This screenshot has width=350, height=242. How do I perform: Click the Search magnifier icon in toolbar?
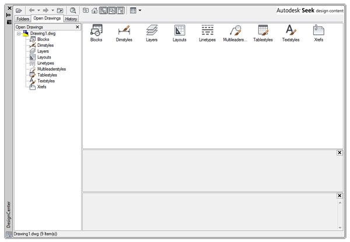pyautogui.click(x=73, y=11)
